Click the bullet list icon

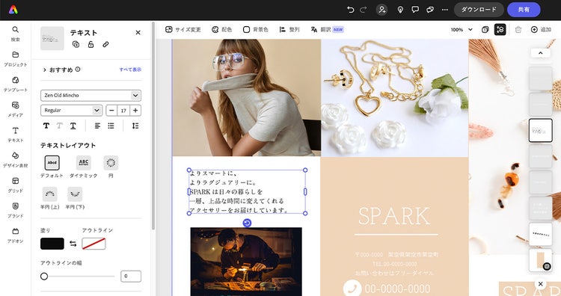(x=111, y=126)
